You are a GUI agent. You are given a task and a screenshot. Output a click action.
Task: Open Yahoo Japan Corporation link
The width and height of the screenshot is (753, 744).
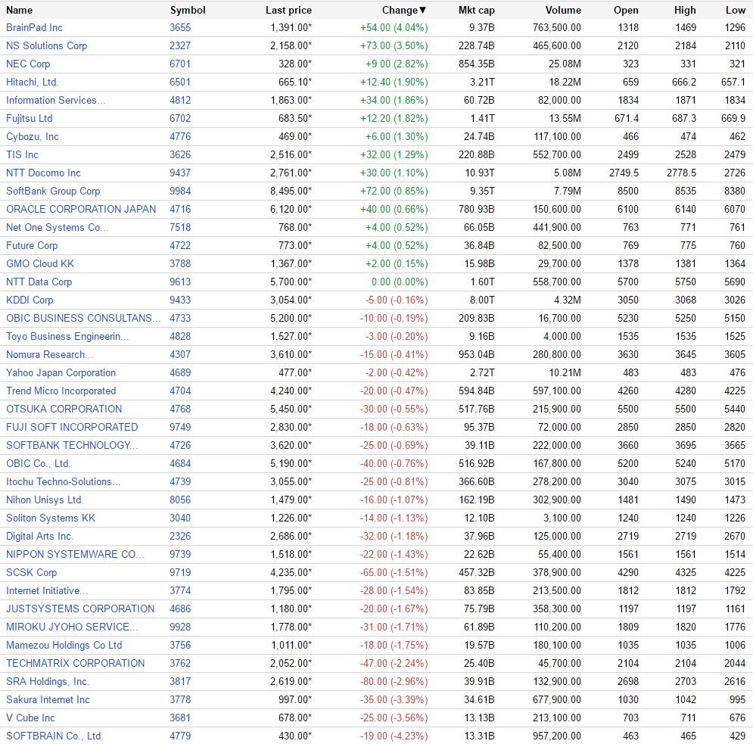(61, 372)
